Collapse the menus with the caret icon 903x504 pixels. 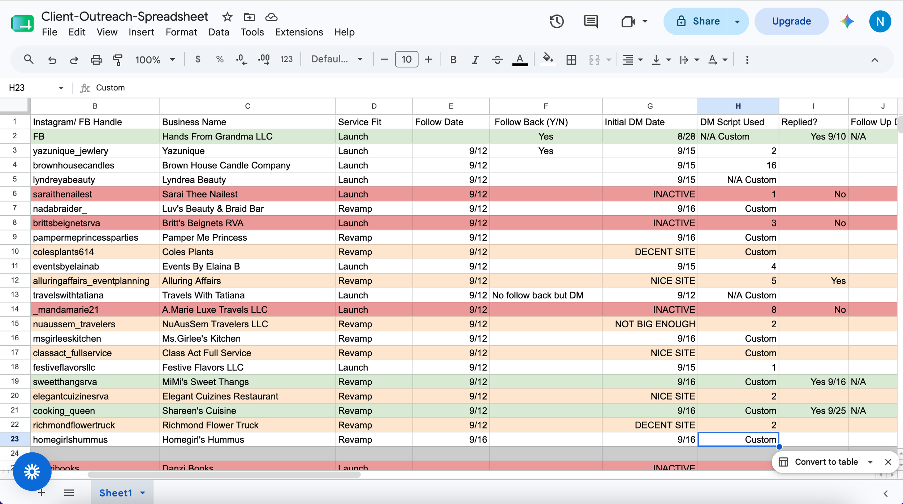click(874, 60)
